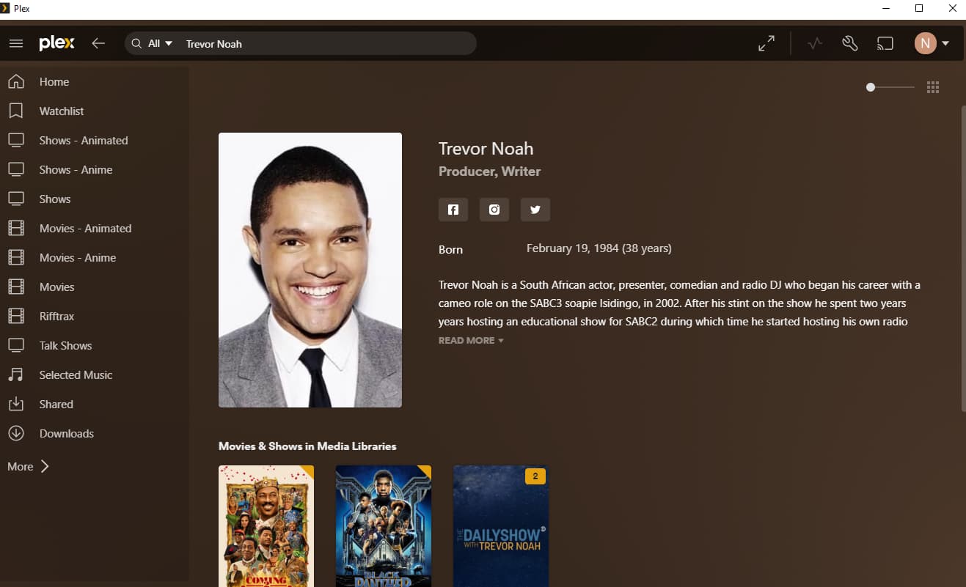966x587 pixels.
Task: Open Watchlist in the sidebar
Action: (x=62, y=111)
